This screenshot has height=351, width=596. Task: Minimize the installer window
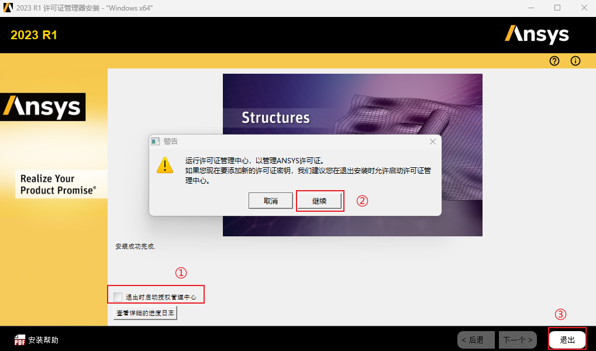(531, 8)
